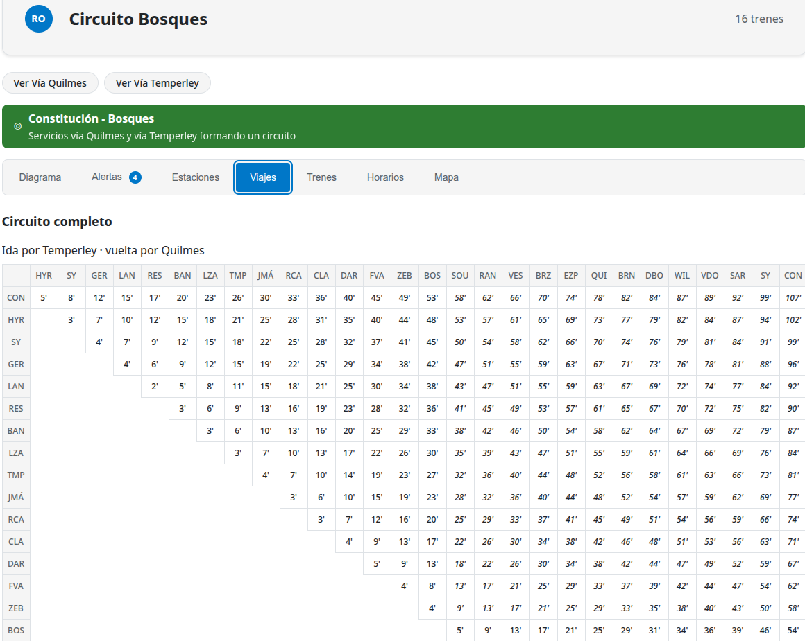Click the LZA row label
Screen dimensions: 805x641
click(x=16, y=453)
